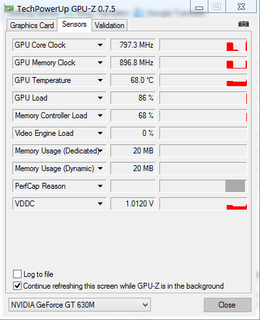Image resolution: width=260 pixels, height=320 pixels.
Task: Uncheck Continue refreshing in background option
Action: tap(17, 286)
